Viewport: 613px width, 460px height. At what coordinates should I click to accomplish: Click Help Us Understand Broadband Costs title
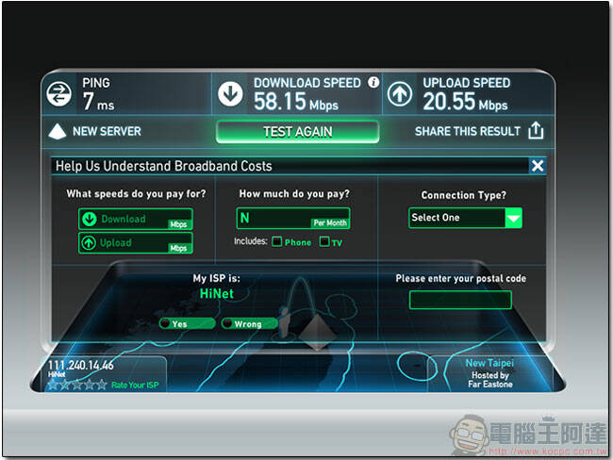click(164, 166)
